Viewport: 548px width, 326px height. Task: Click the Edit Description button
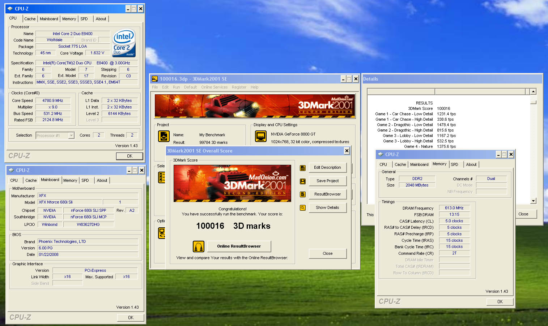click(x=328, y=168)
